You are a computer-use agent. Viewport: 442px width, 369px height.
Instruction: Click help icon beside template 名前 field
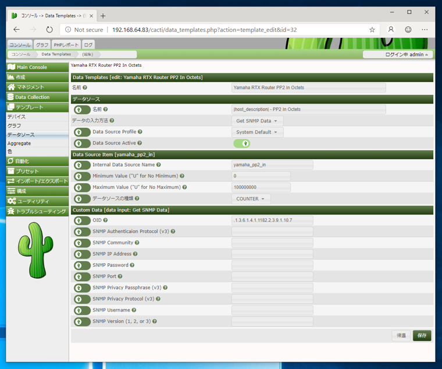click(85, 88)
